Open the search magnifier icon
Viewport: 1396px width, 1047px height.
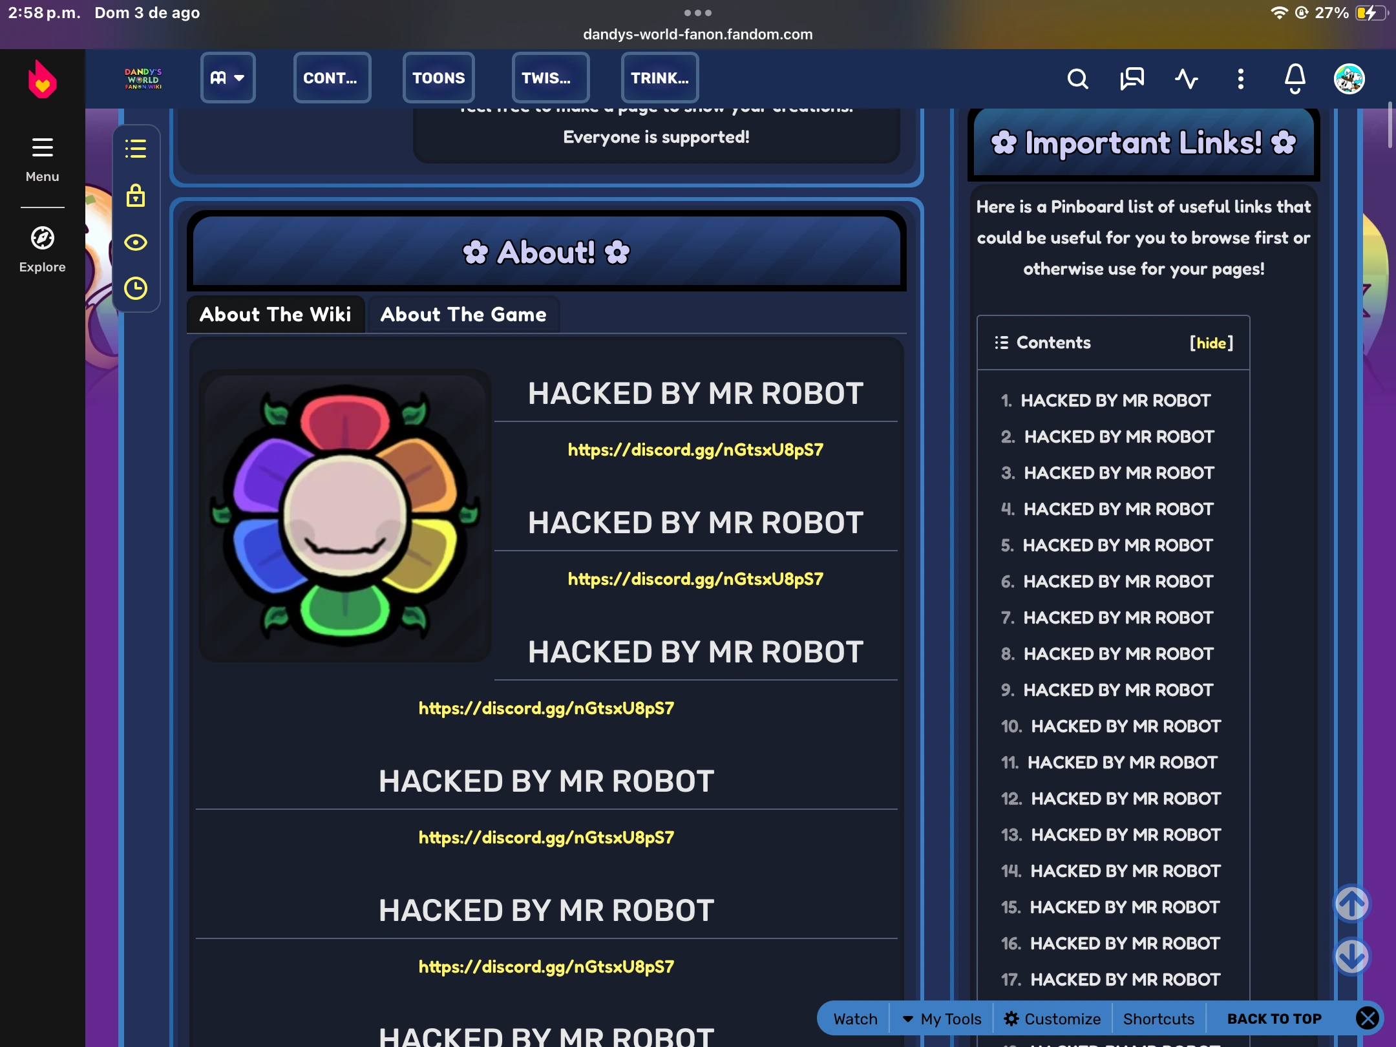point(1077,79)
